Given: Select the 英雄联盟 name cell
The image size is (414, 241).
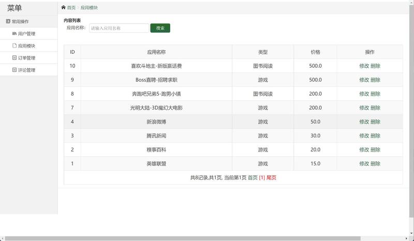Looking at the screenshot, I should (x=156, y=164).
